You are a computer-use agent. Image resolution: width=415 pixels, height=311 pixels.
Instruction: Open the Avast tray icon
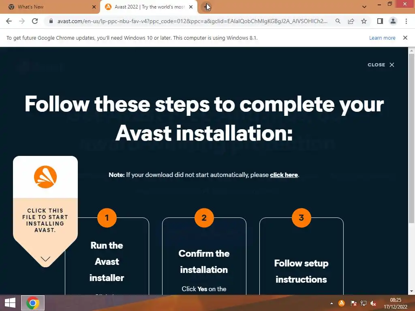click(342, 303)
